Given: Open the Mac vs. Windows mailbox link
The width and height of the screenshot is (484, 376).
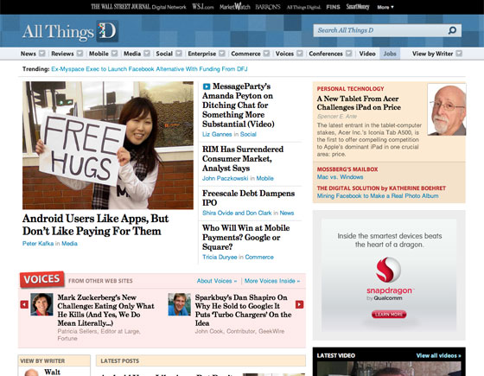Looking at the screenshot, I should [340, 177].
